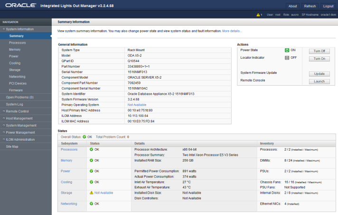Image resolution: width=338 pixels, height=215 pixels.
Task: Click the green Power State ON icon
Action: click(x=287, y=50)
